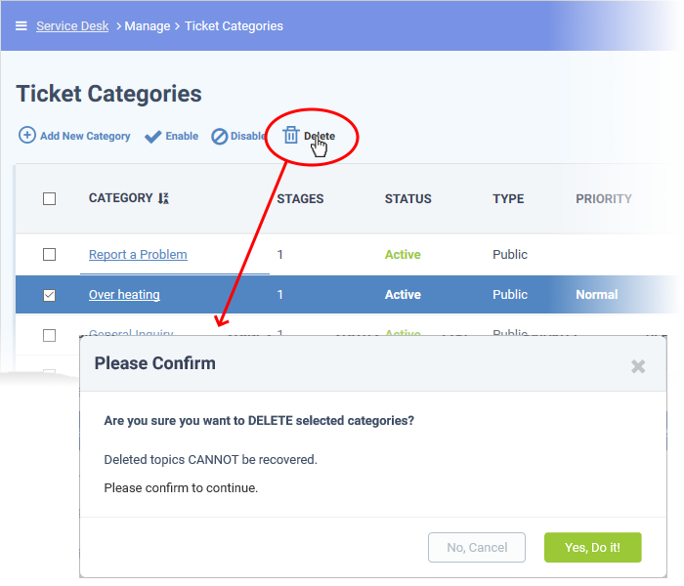Image resolution: width=684 pixels, height=586 pixels.
Task: Click the Enable checkmark icon
Action: click(x=153, y=137)
